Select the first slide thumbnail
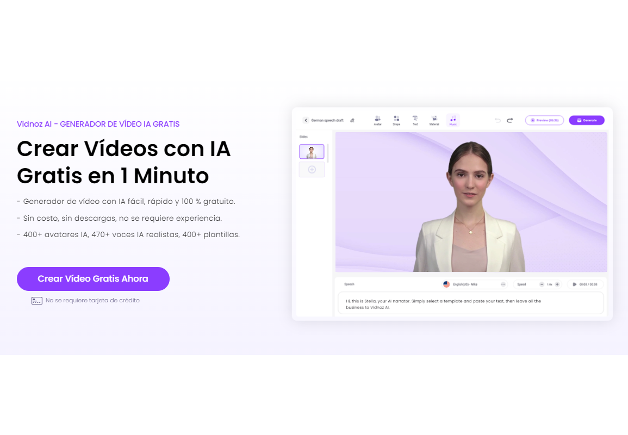This screenshot has height=435, width=628. coord(312,152)
